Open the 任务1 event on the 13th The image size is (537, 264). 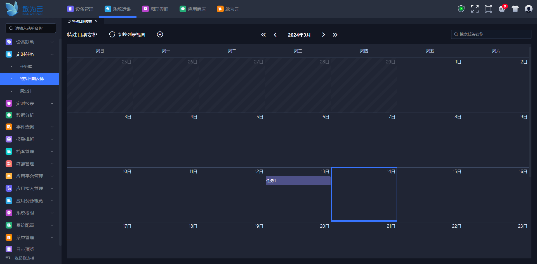298,181
